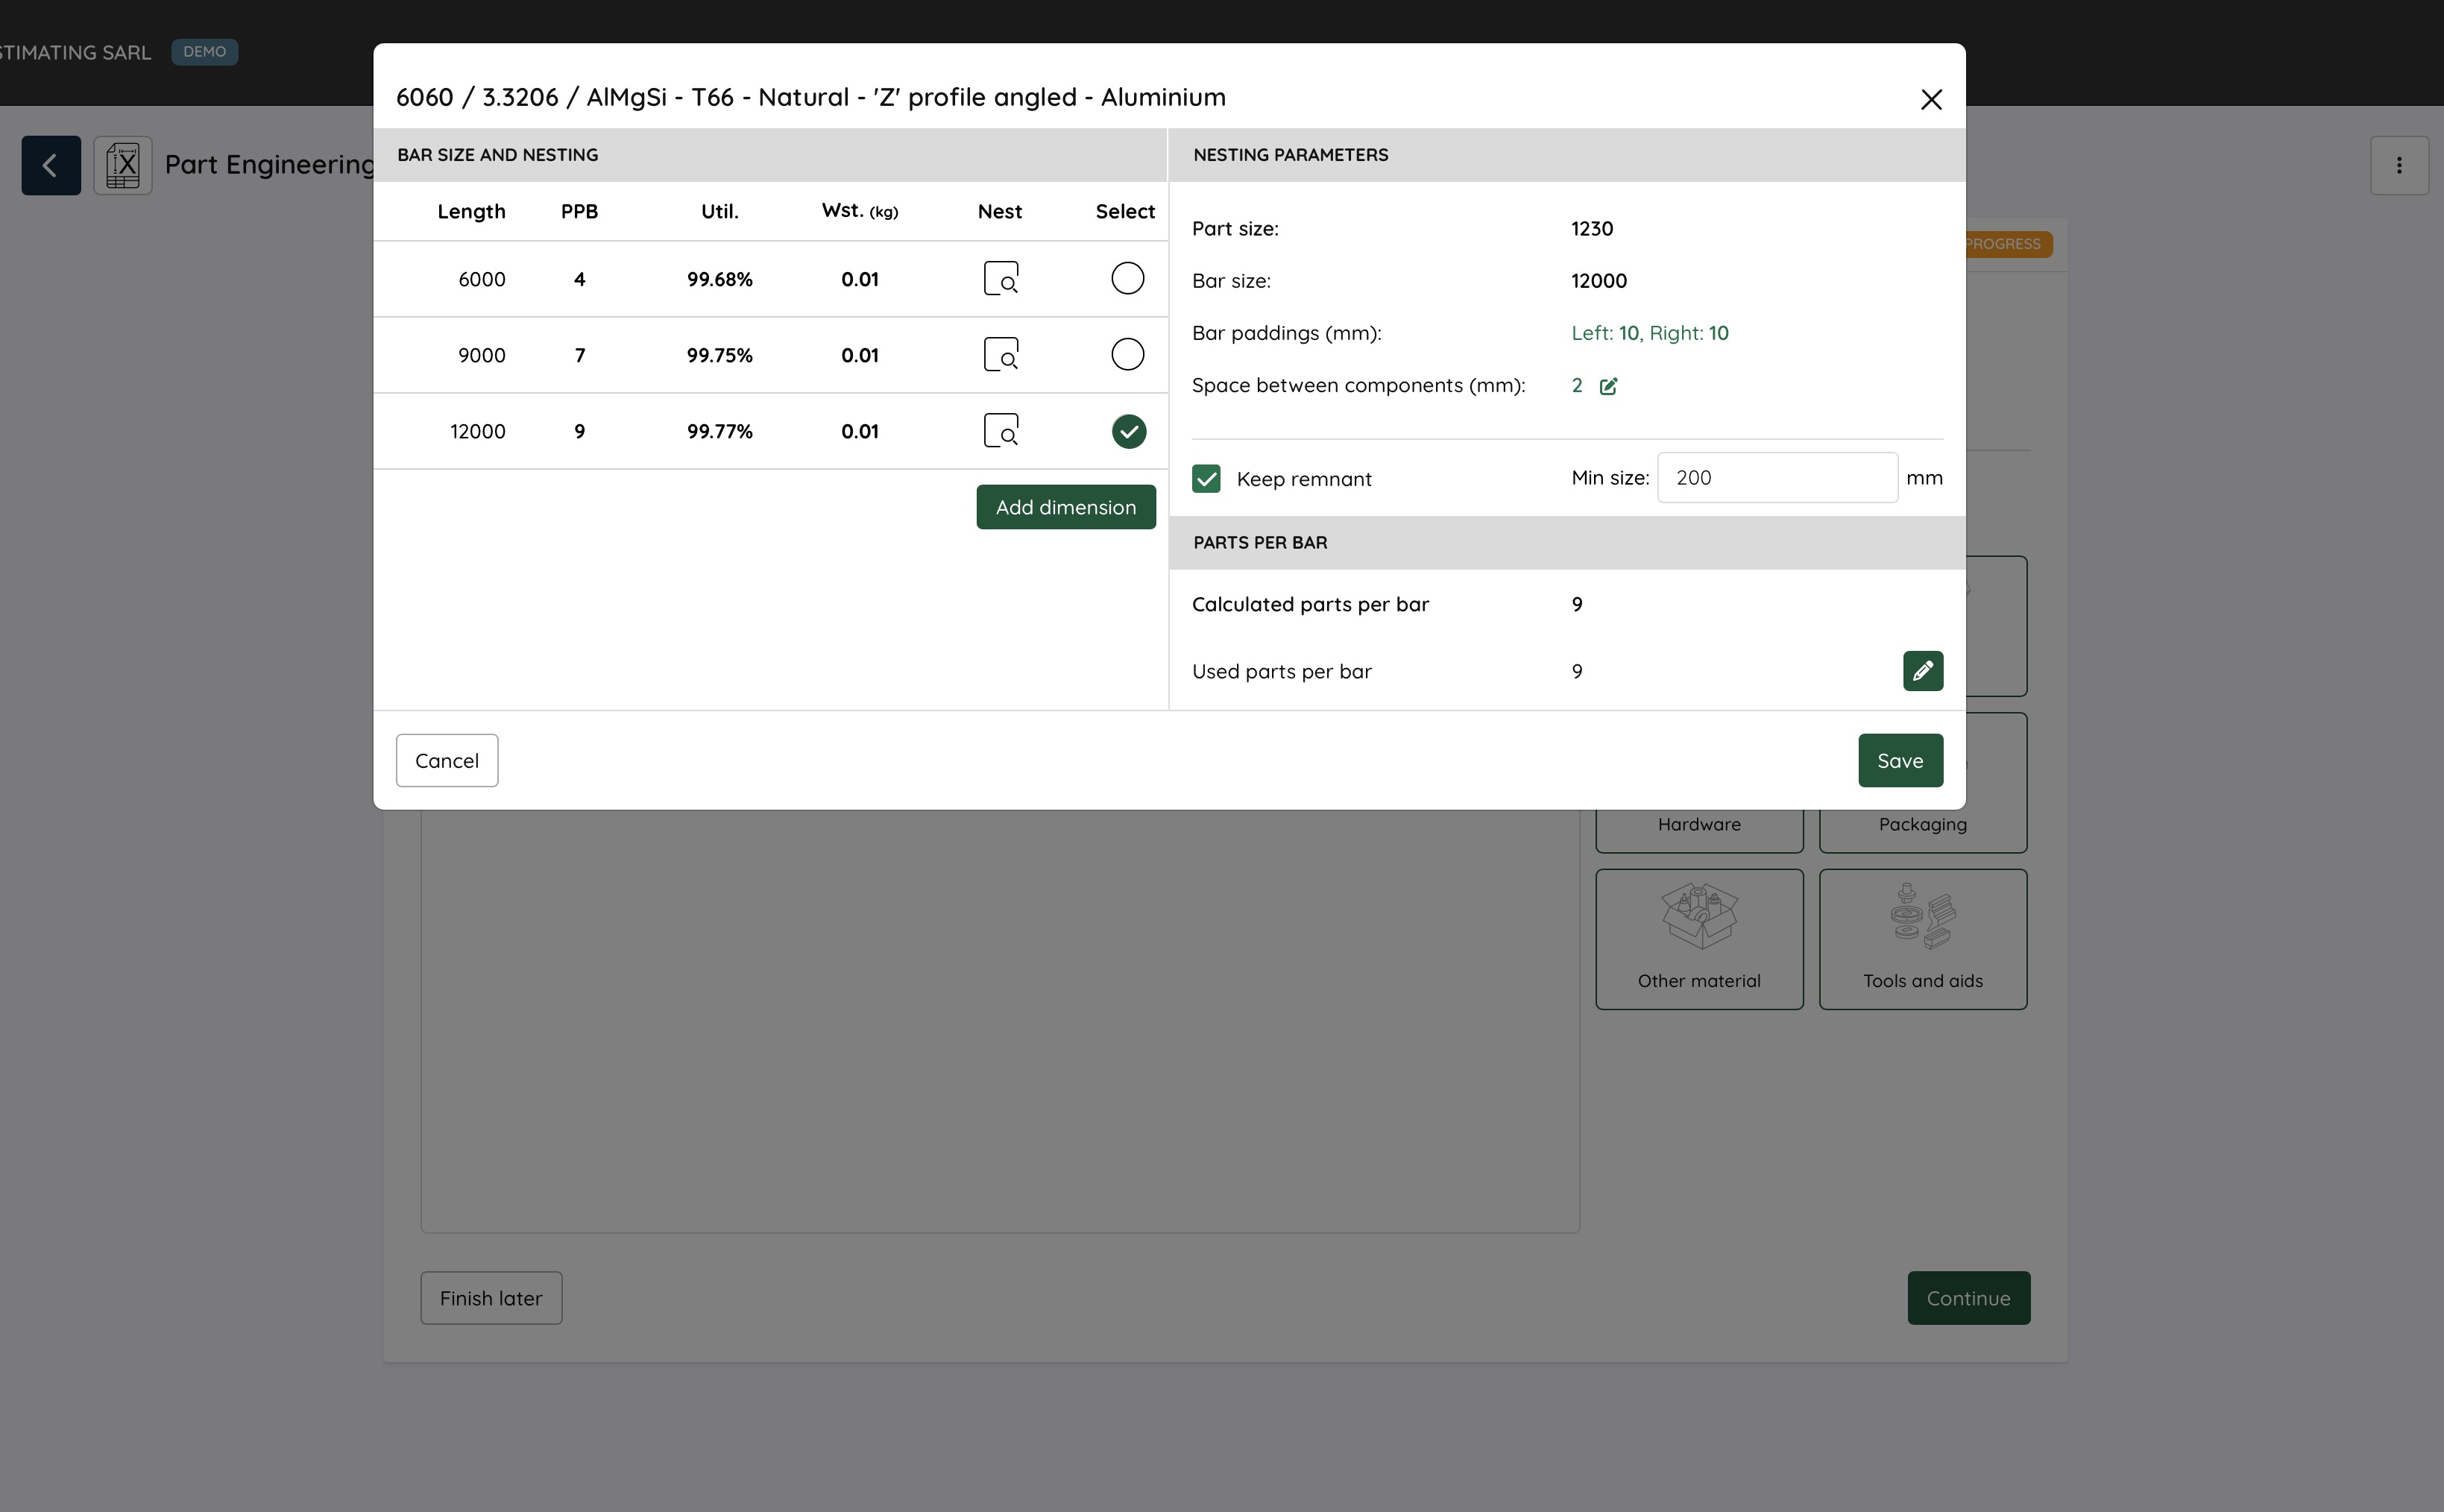Uncheck the Keep remnant checkbox

[1206, 479]
